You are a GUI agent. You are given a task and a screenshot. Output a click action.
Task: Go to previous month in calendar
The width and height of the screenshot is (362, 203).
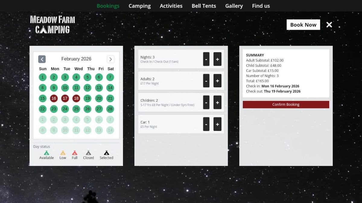[x=42, y=59]
